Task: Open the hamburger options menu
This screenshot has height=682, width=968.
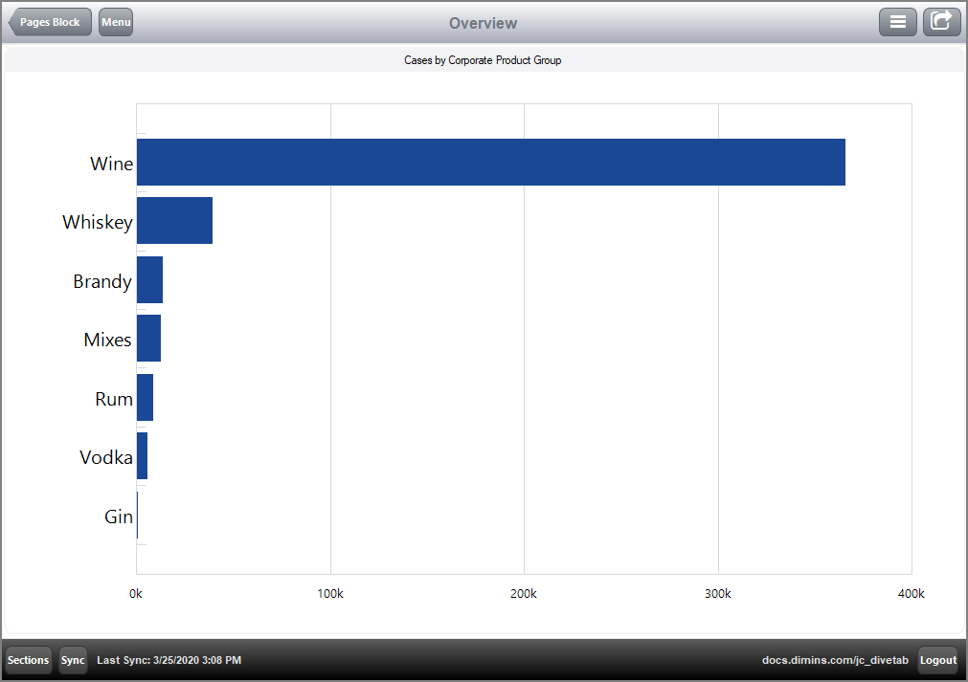Action: coord(897,21)
